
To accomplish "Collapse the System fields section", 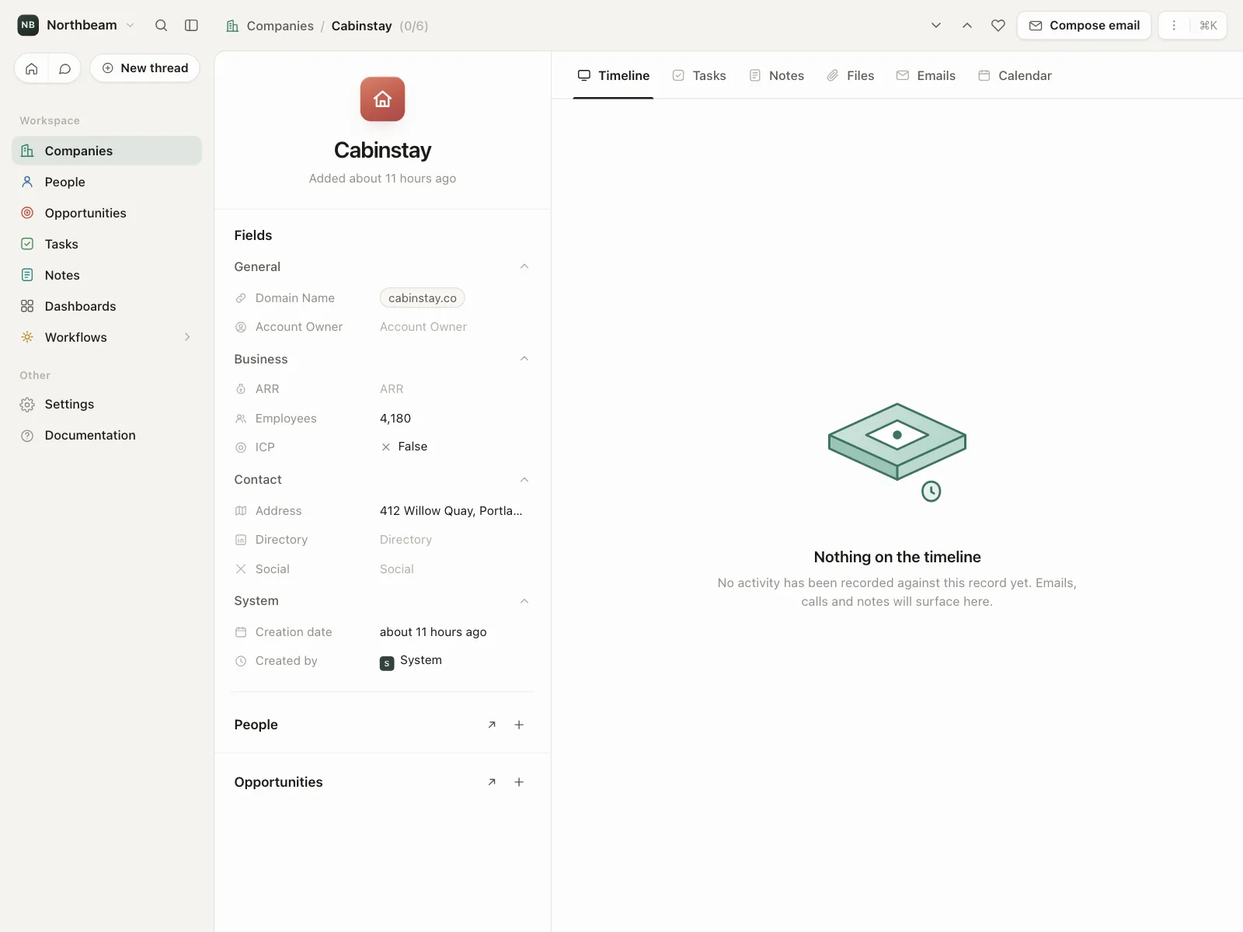I will pyautogui.click(x=524, y=601).
